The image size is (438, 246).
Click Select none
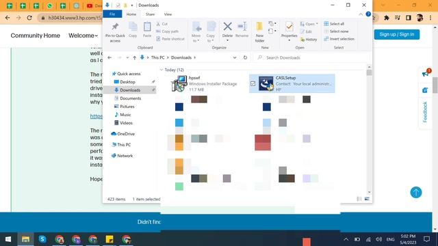[x=336, y=31]
